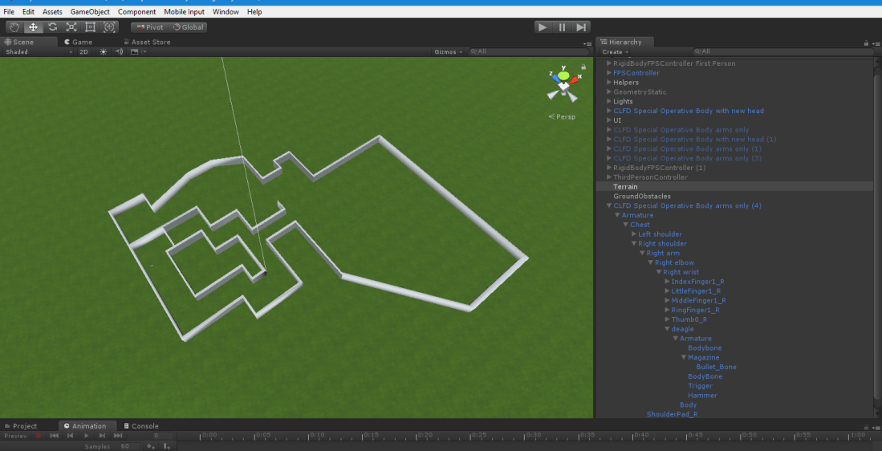Viewport: 882px width, 451px height.
Task: Go to first animation keyframe
Action: (x=55, y=436)
